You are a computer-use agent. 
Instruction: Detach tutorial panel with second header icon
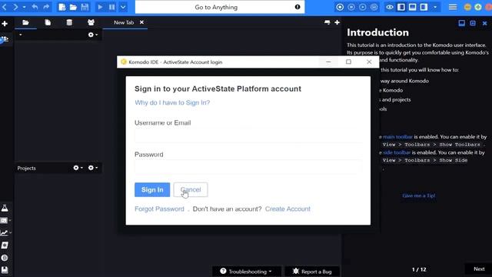pyautogui.click(x=473, y=23)
